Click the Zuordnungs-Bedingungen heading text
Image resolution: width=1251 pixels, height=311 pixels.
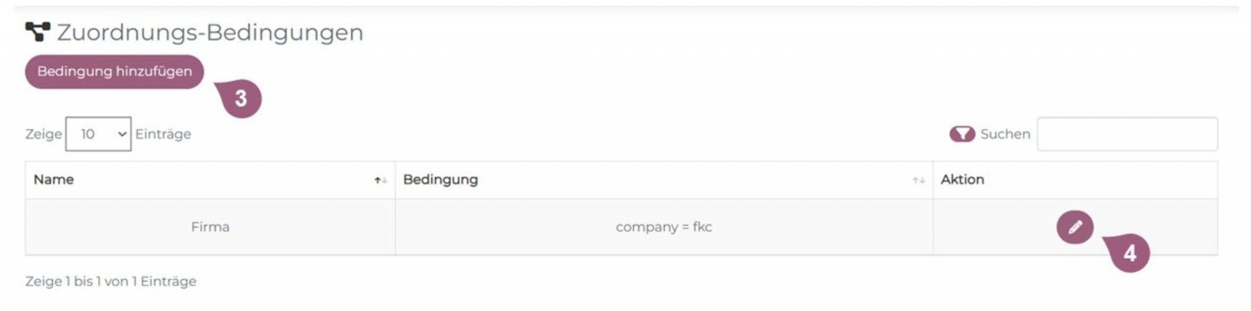[210, 33]
